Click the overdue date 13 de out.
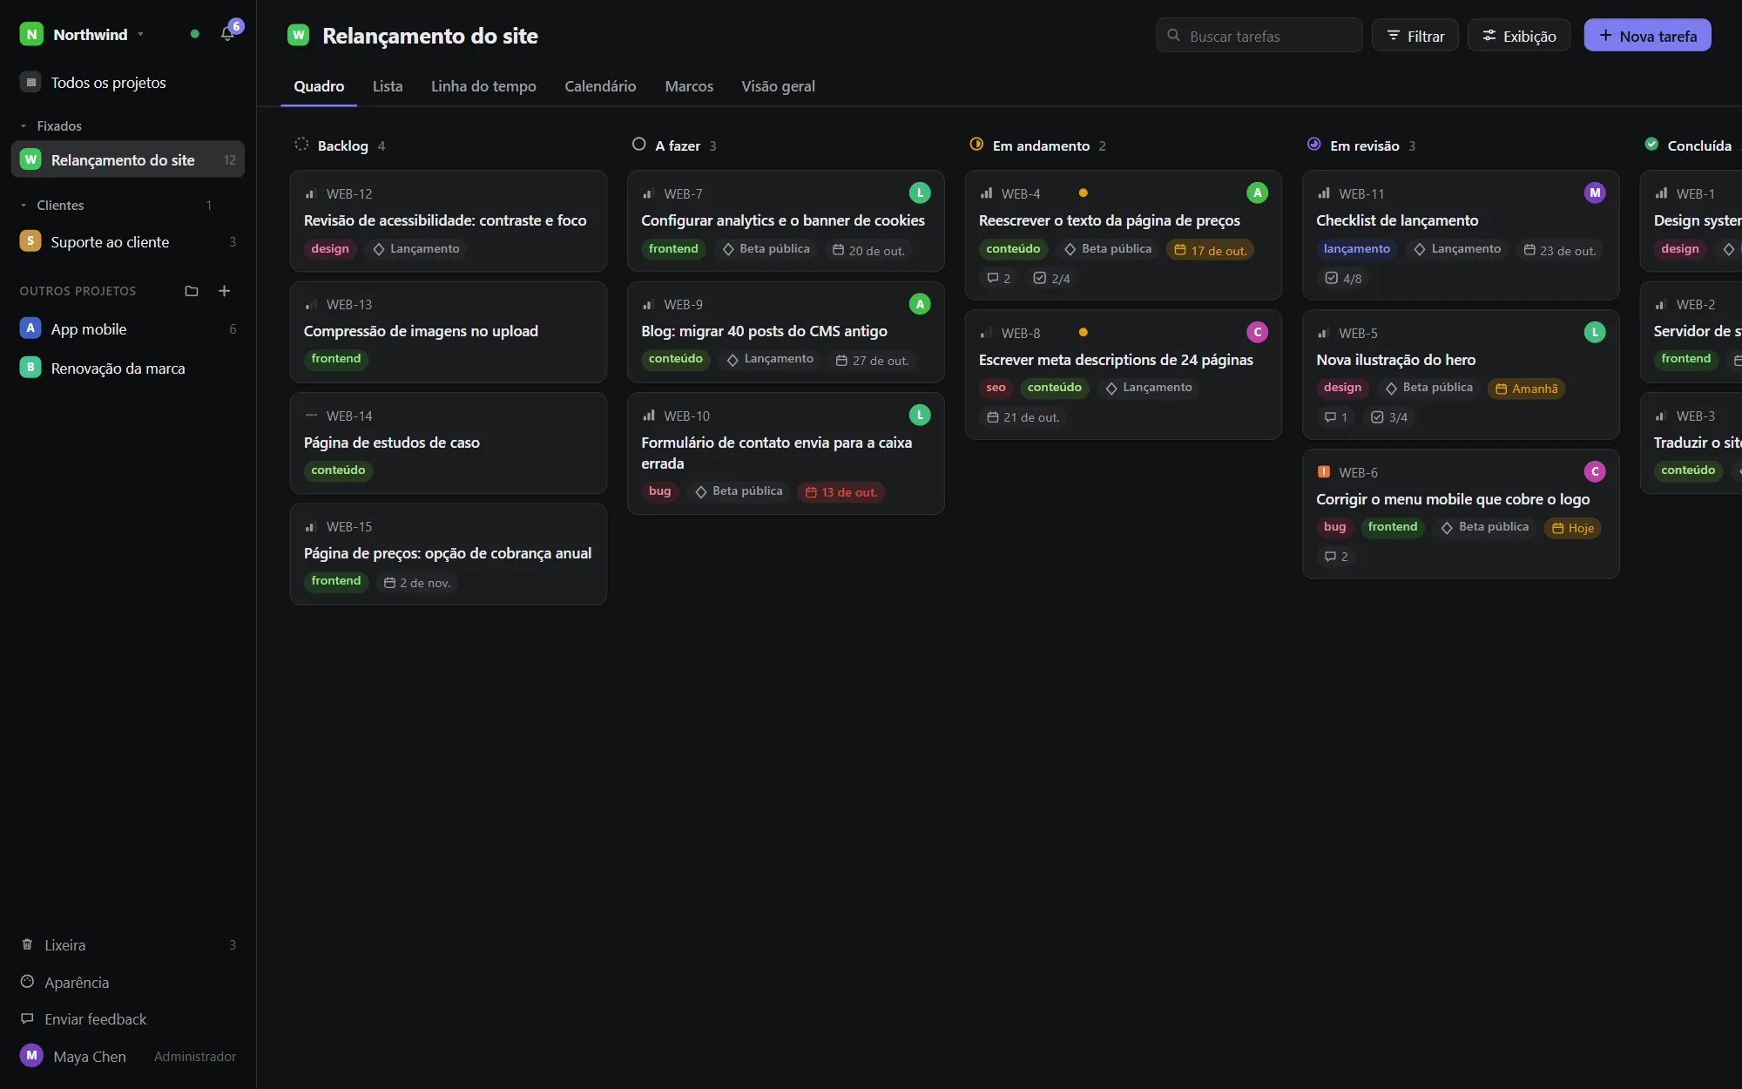1742x1089 pixels. pyautogui.click(x=841, y=492)
